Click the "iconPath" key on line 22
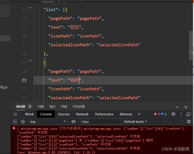This screenshot has height=154, width=194. tap(60, 89)
